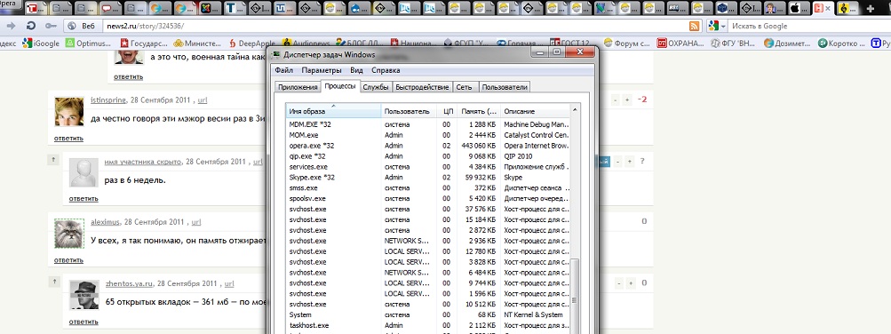Select the Skype.exe *32 process row
891x334 pixels.
click(427, 178)
